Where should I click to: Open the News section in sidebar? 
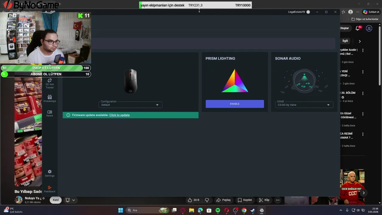[50, 113]
